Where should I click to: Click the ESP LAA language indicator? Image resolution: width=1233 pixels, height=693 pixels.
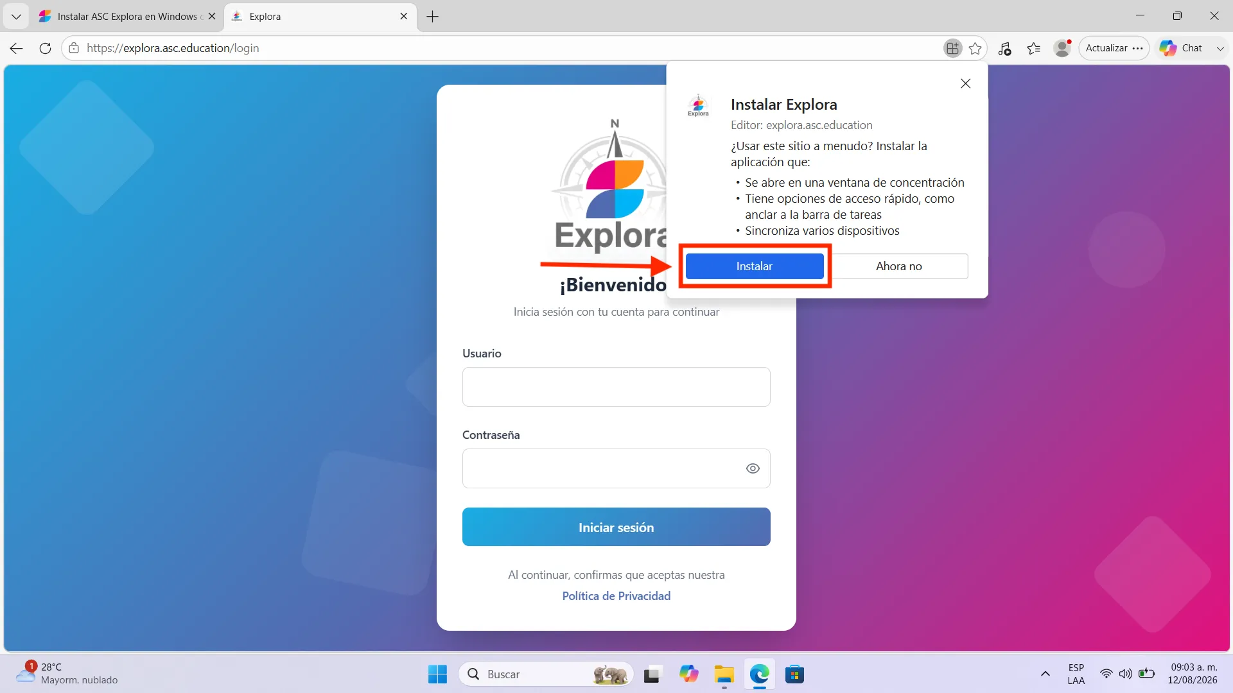tap(1076, 674)
